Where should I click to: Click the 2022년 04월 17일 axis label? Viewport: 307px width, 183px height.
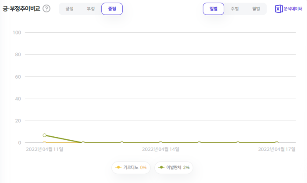click(277, 149)
